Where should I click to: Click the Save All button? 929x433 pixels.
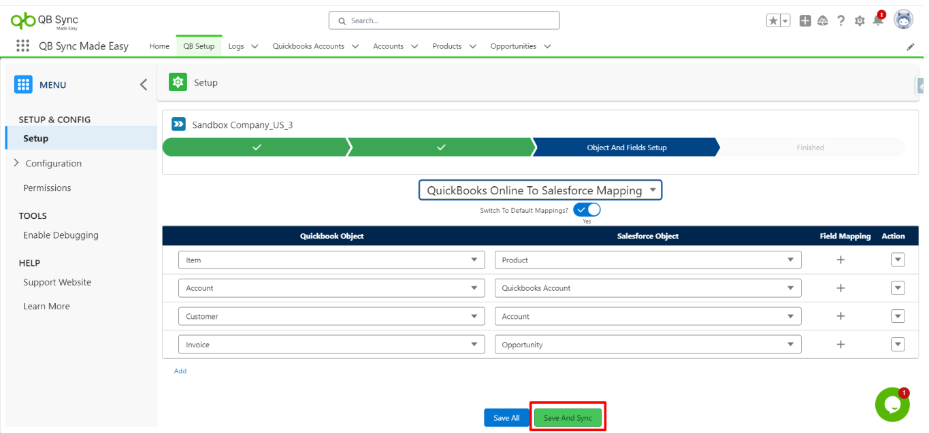point(506,417)
